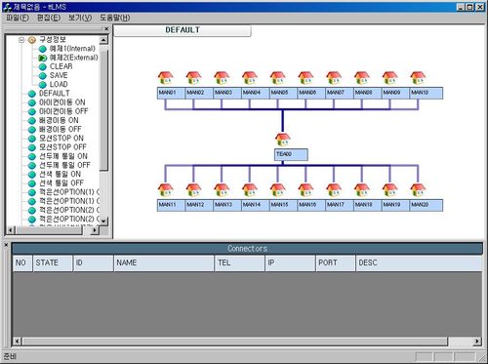Screen dimensions: 488x364
Task: Click the DEFAULT tab button
Action: point(183,30)
